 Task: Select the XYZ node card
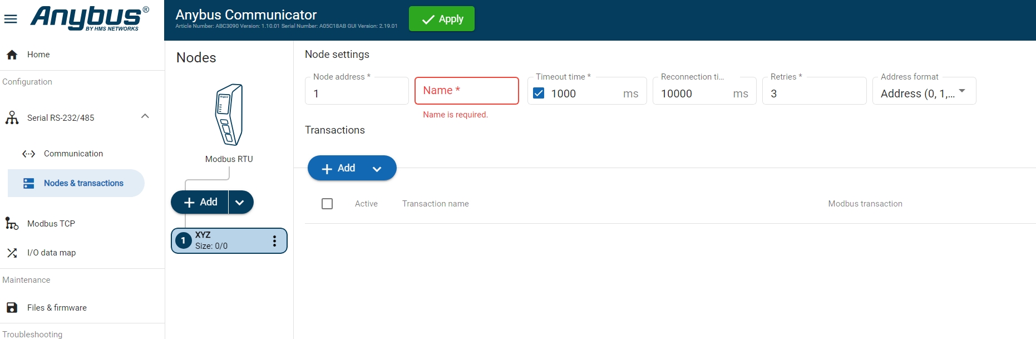(223, 240)
